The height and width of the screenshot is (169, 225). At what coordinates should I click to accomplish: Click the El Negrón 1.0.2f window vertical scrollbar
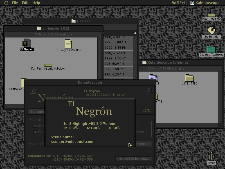click(x=100, y=58)
